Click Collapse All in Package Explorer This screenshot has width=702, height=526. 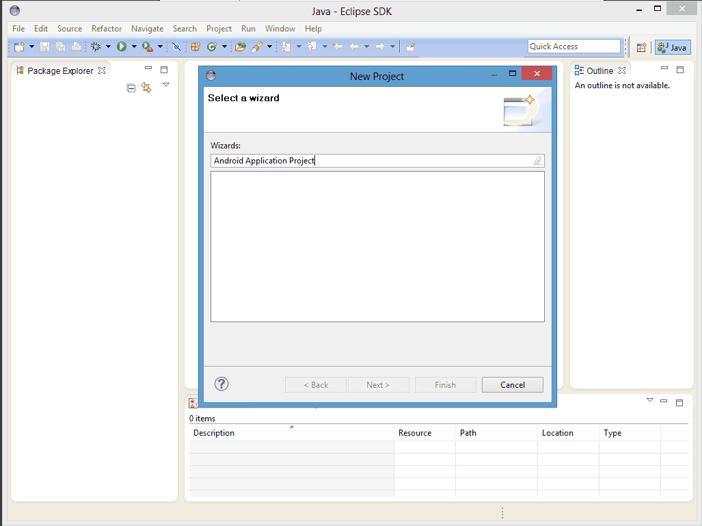click(131, 88)
